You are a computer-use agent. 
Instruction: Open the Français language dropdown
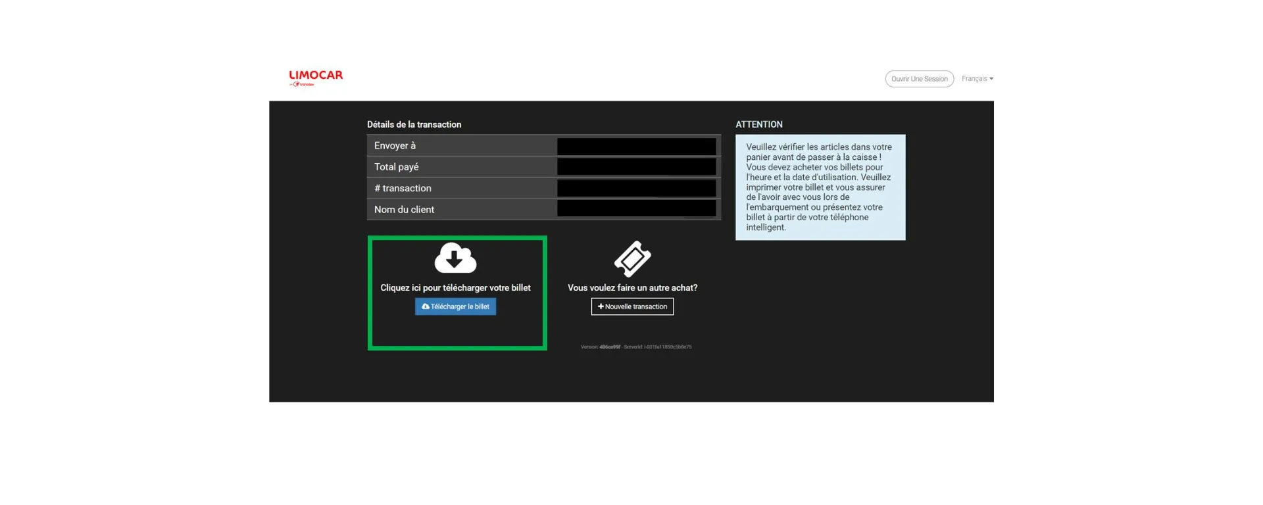coord(978,79)
